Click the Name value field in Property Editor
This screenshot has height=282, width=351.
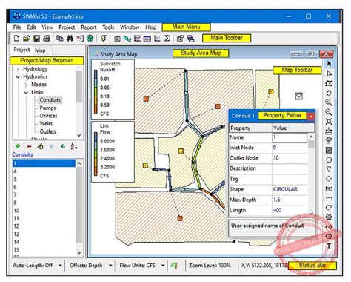tap(290, 137)
